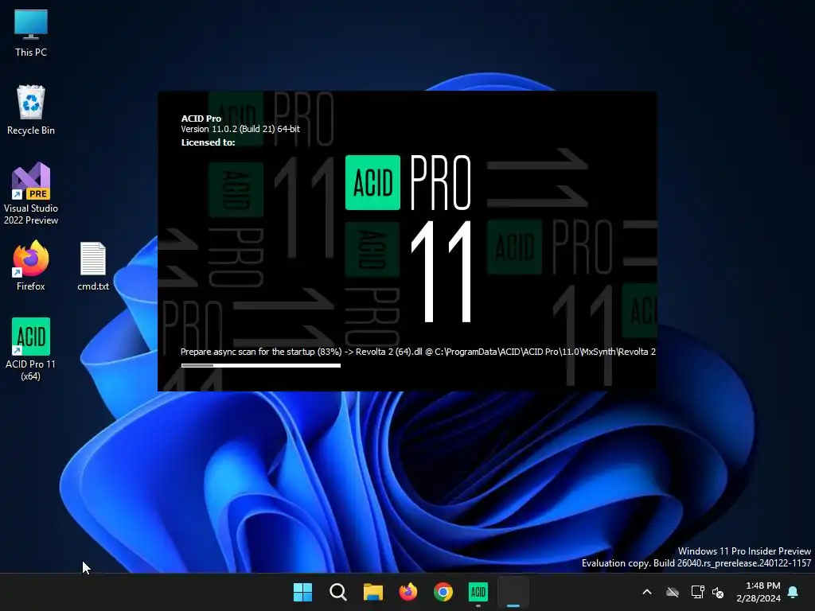
Task: Click the blank active app taskbar button
Action: [x=513, y=592]
